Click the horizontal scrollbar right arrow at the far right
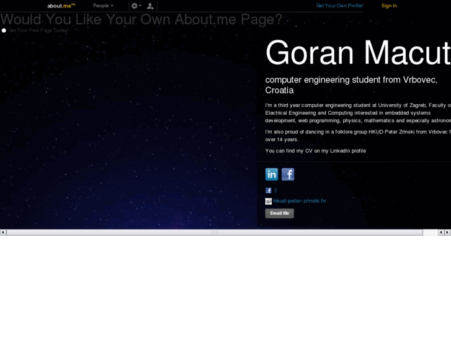451x338 pixels. 447,232
